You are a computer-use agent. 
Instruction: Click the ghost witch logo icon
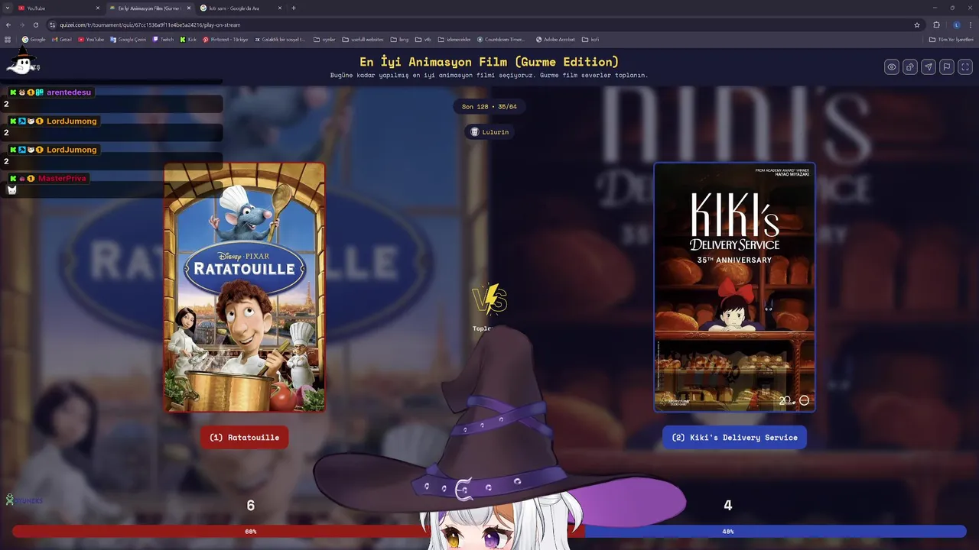pyautogui.click(x=22, y=61)
